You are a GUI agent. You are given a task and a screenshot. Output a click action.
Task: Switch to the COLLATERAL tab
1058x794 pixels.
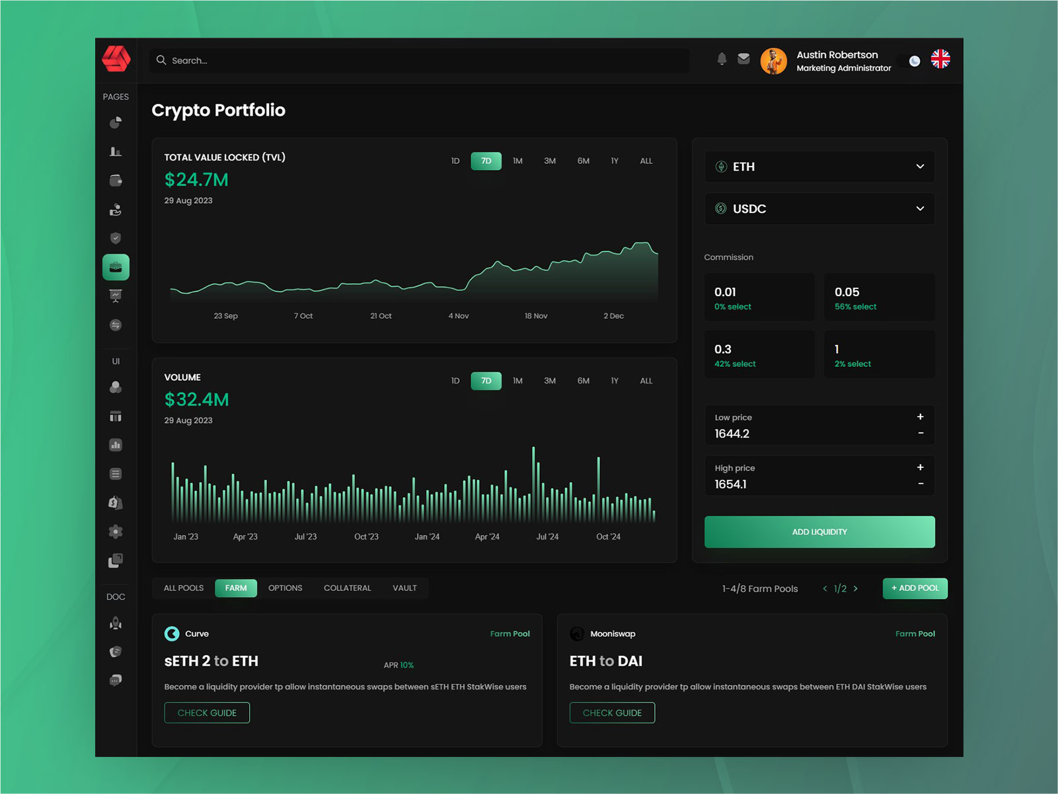347,588
